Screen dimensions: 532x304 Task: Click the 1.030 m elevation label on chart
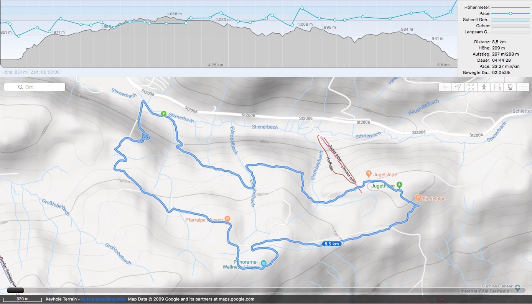223,20
